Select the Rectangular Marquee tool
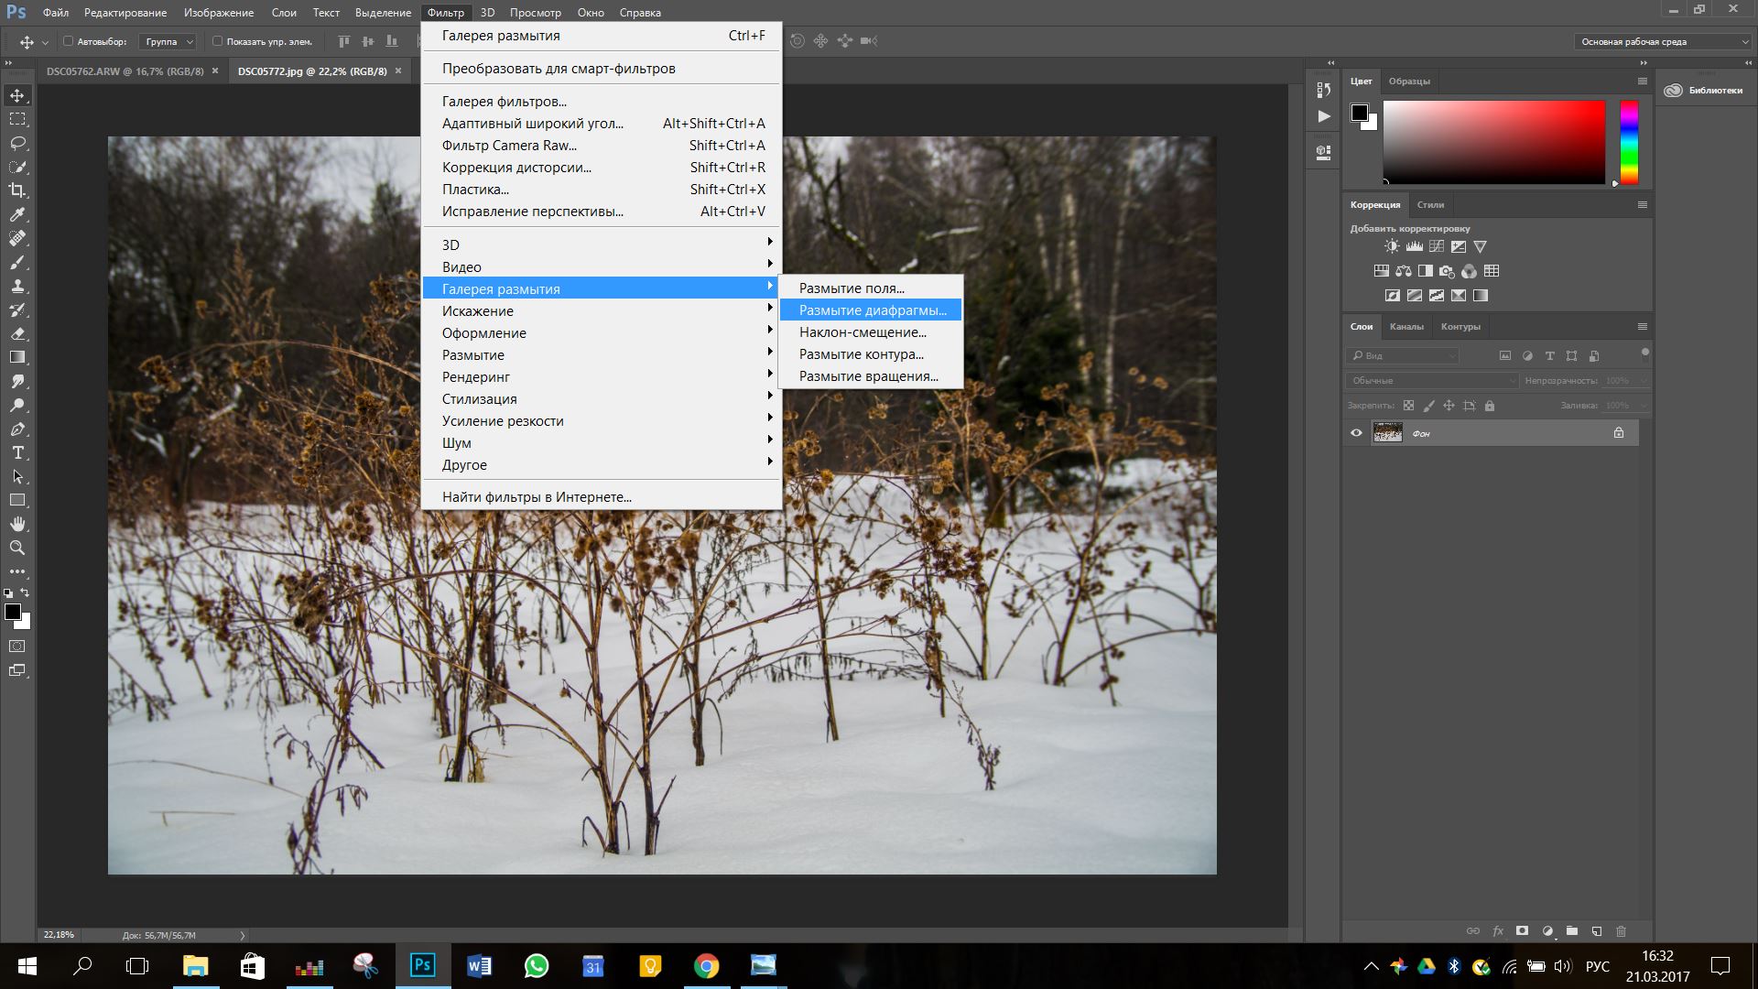The image size is (1758, 989). pos(17,119)
